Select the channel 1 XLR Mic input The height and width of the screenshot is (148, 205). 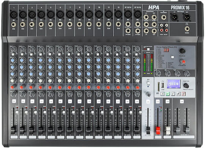[x=14, y=14]
